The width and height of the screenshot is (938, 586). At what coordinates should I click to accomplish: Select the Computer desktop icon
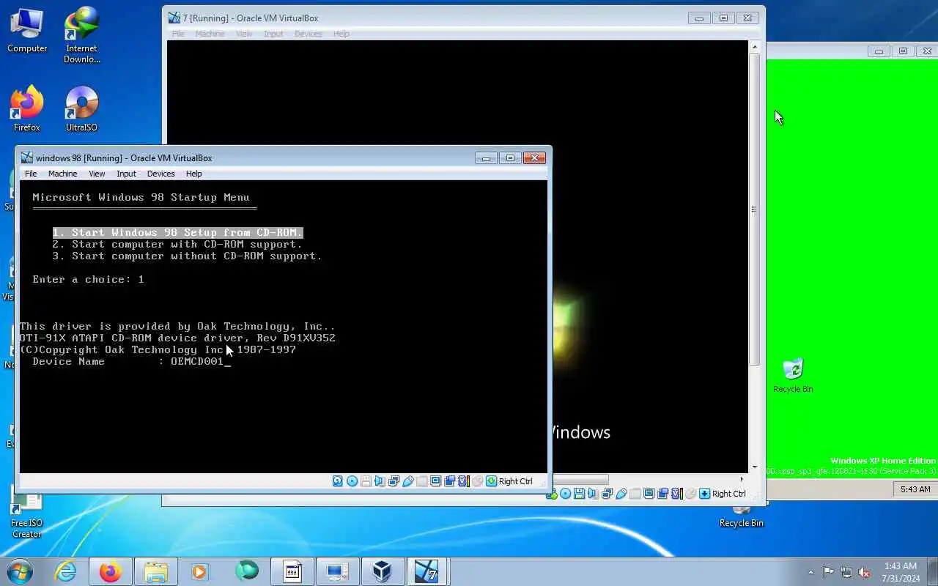(27, 31)
